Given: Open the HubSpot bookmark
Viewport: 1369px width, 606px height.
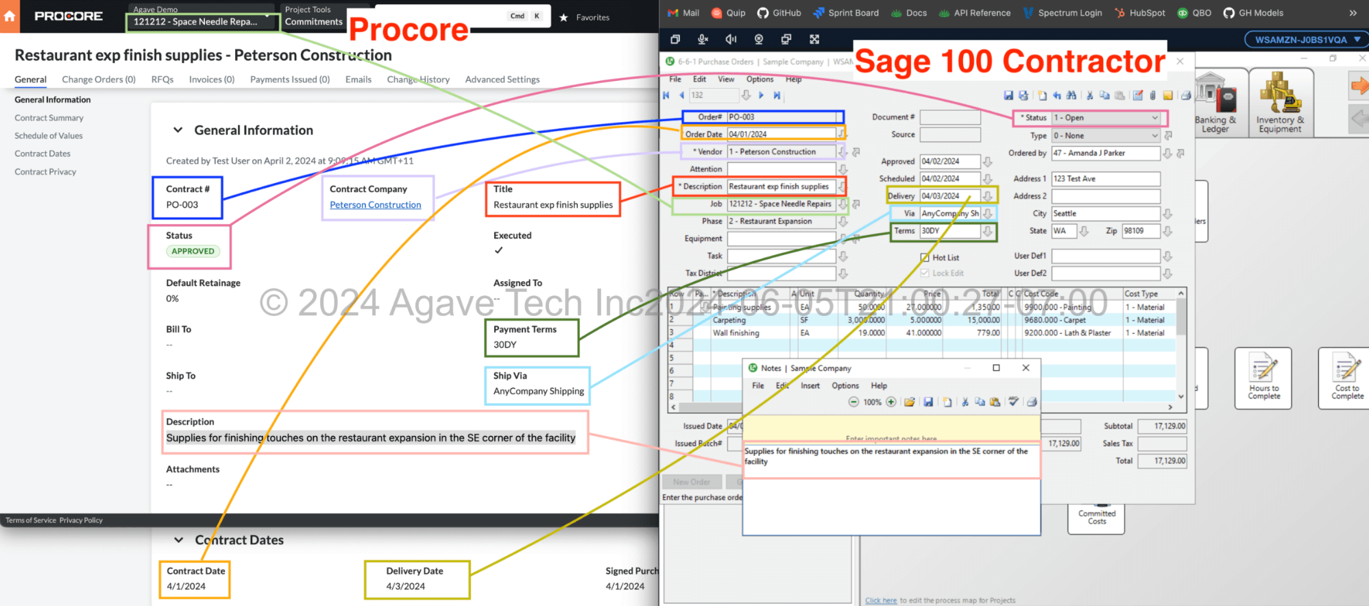Looking at the screenshot, I should click(1139, 13).
